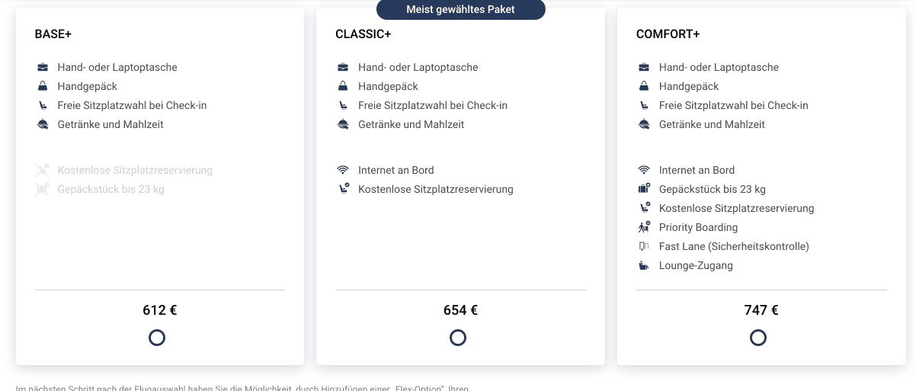Screen dimensions: 916x391
Task: Click the Priority Boarding icon
Action: [x=644, y=227]
